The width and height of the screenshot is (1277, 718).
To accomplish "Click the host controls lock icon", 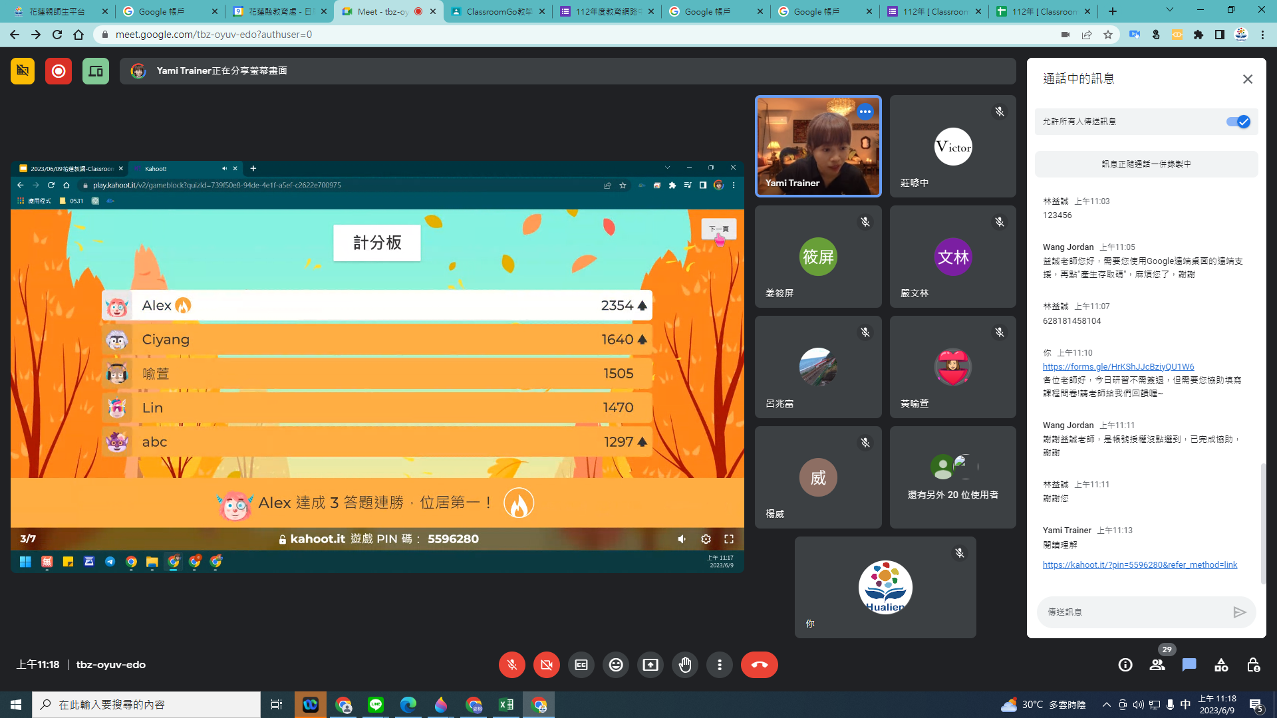I will coord(1253,665).
